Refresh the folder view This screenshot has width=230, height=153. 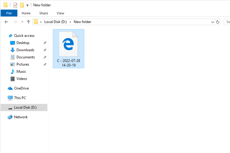[218, 22]
